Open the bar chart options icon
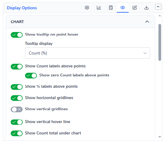 pyautogui.click(x=99, y=7)
